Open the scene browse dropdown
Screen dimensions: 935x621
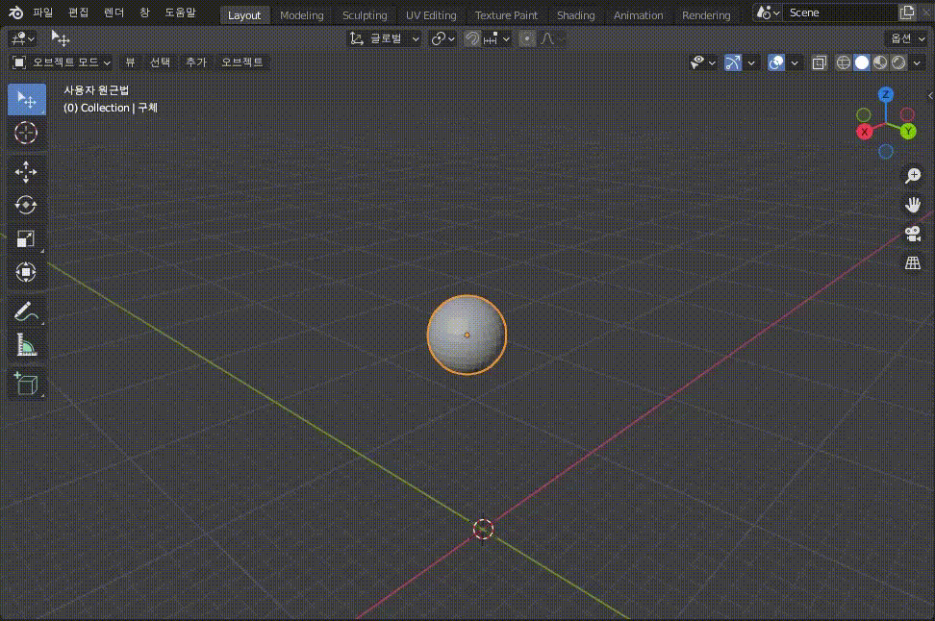(768, 12)
